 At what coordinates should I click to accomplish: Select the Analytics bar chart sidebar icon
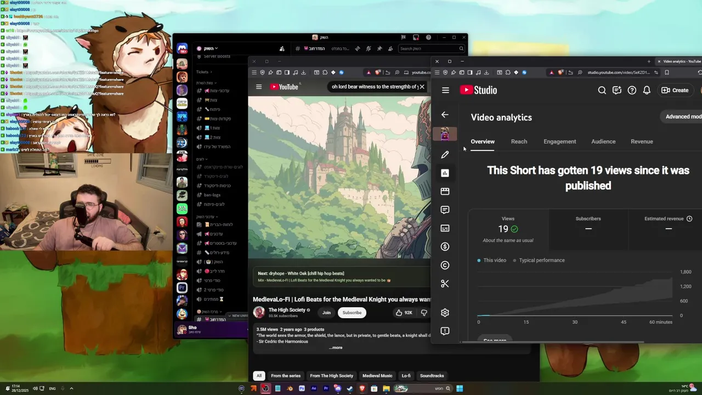click(445, 173)
